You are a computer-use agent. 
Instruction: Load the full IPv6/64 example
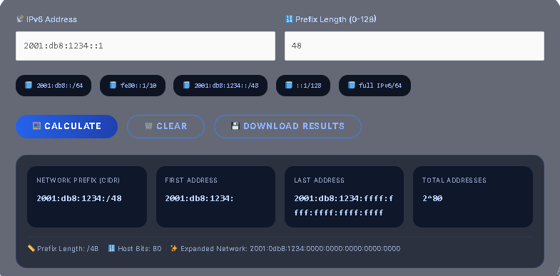click(x=375, y=86)
